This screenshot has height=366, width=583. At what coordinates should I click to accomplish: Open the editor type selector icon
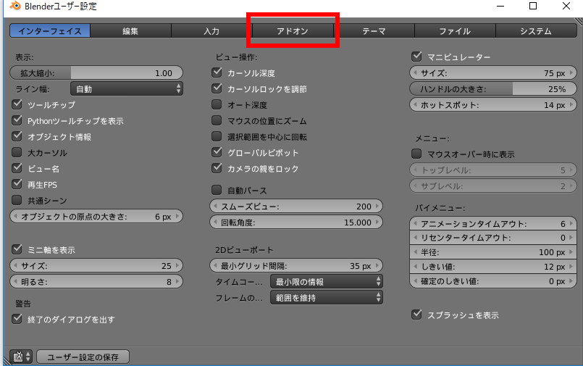click(x=21, y=357)
